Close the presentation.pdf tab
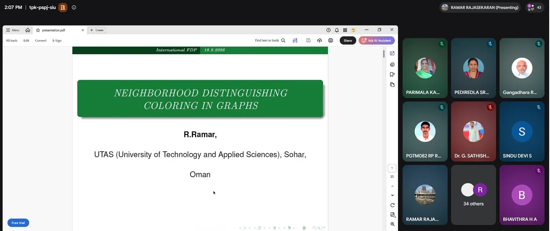The image size is (550, 231). tap(82, 30)
